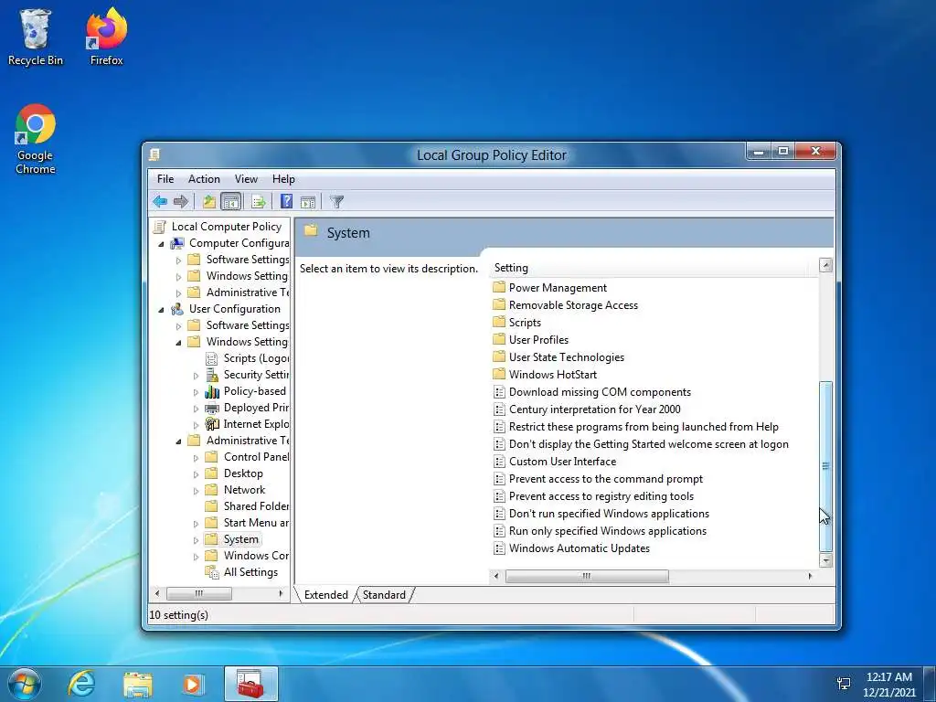Screen dimensions: 936x702
Task: Select Run only specified Windows applications
Action: (x=608, y=531)
